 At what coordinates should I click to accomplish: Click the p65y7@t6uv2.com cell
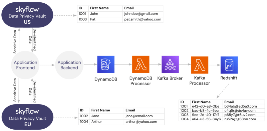point(244,115)
